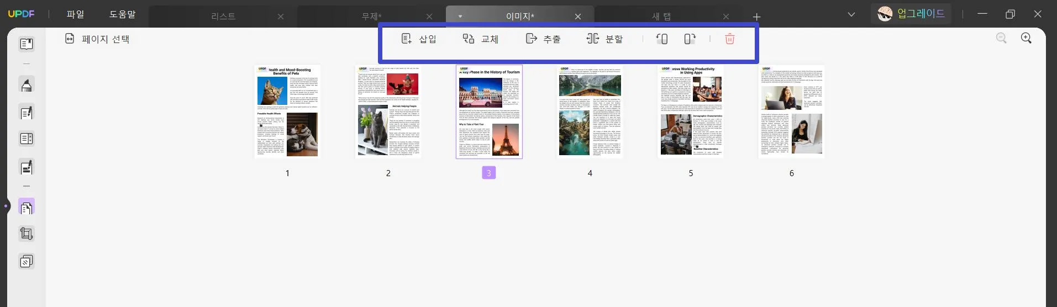Minimize the UPDF window

coord(982,14)
